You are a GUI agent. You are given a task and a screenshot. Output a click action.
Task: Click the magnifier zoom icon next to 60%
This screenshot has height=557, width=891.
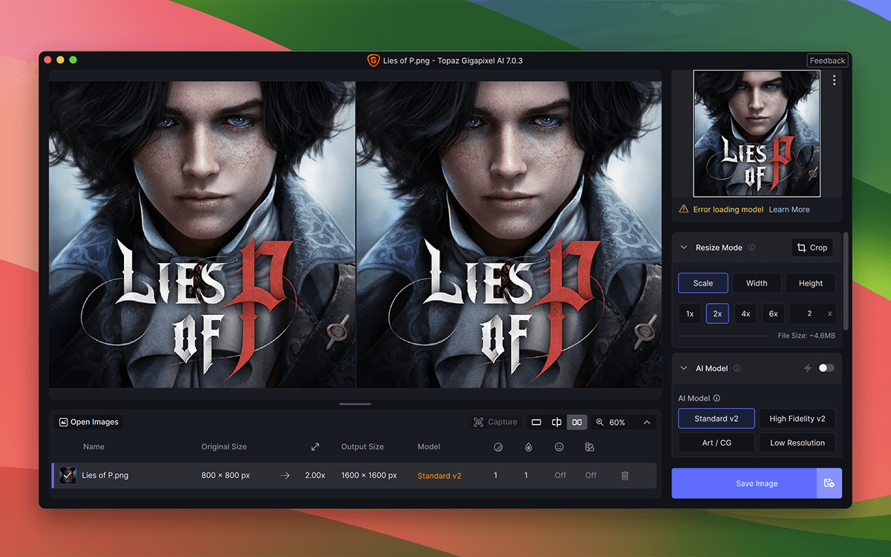(600, 422)
